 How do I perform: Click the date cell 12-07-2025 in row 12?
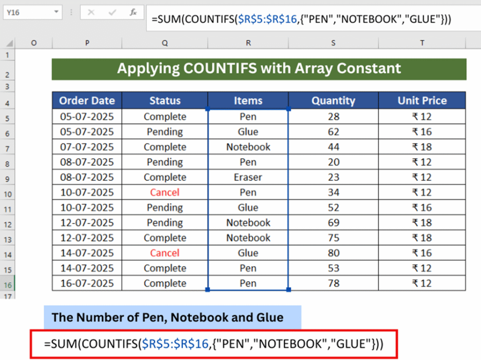tap(87, 223)
